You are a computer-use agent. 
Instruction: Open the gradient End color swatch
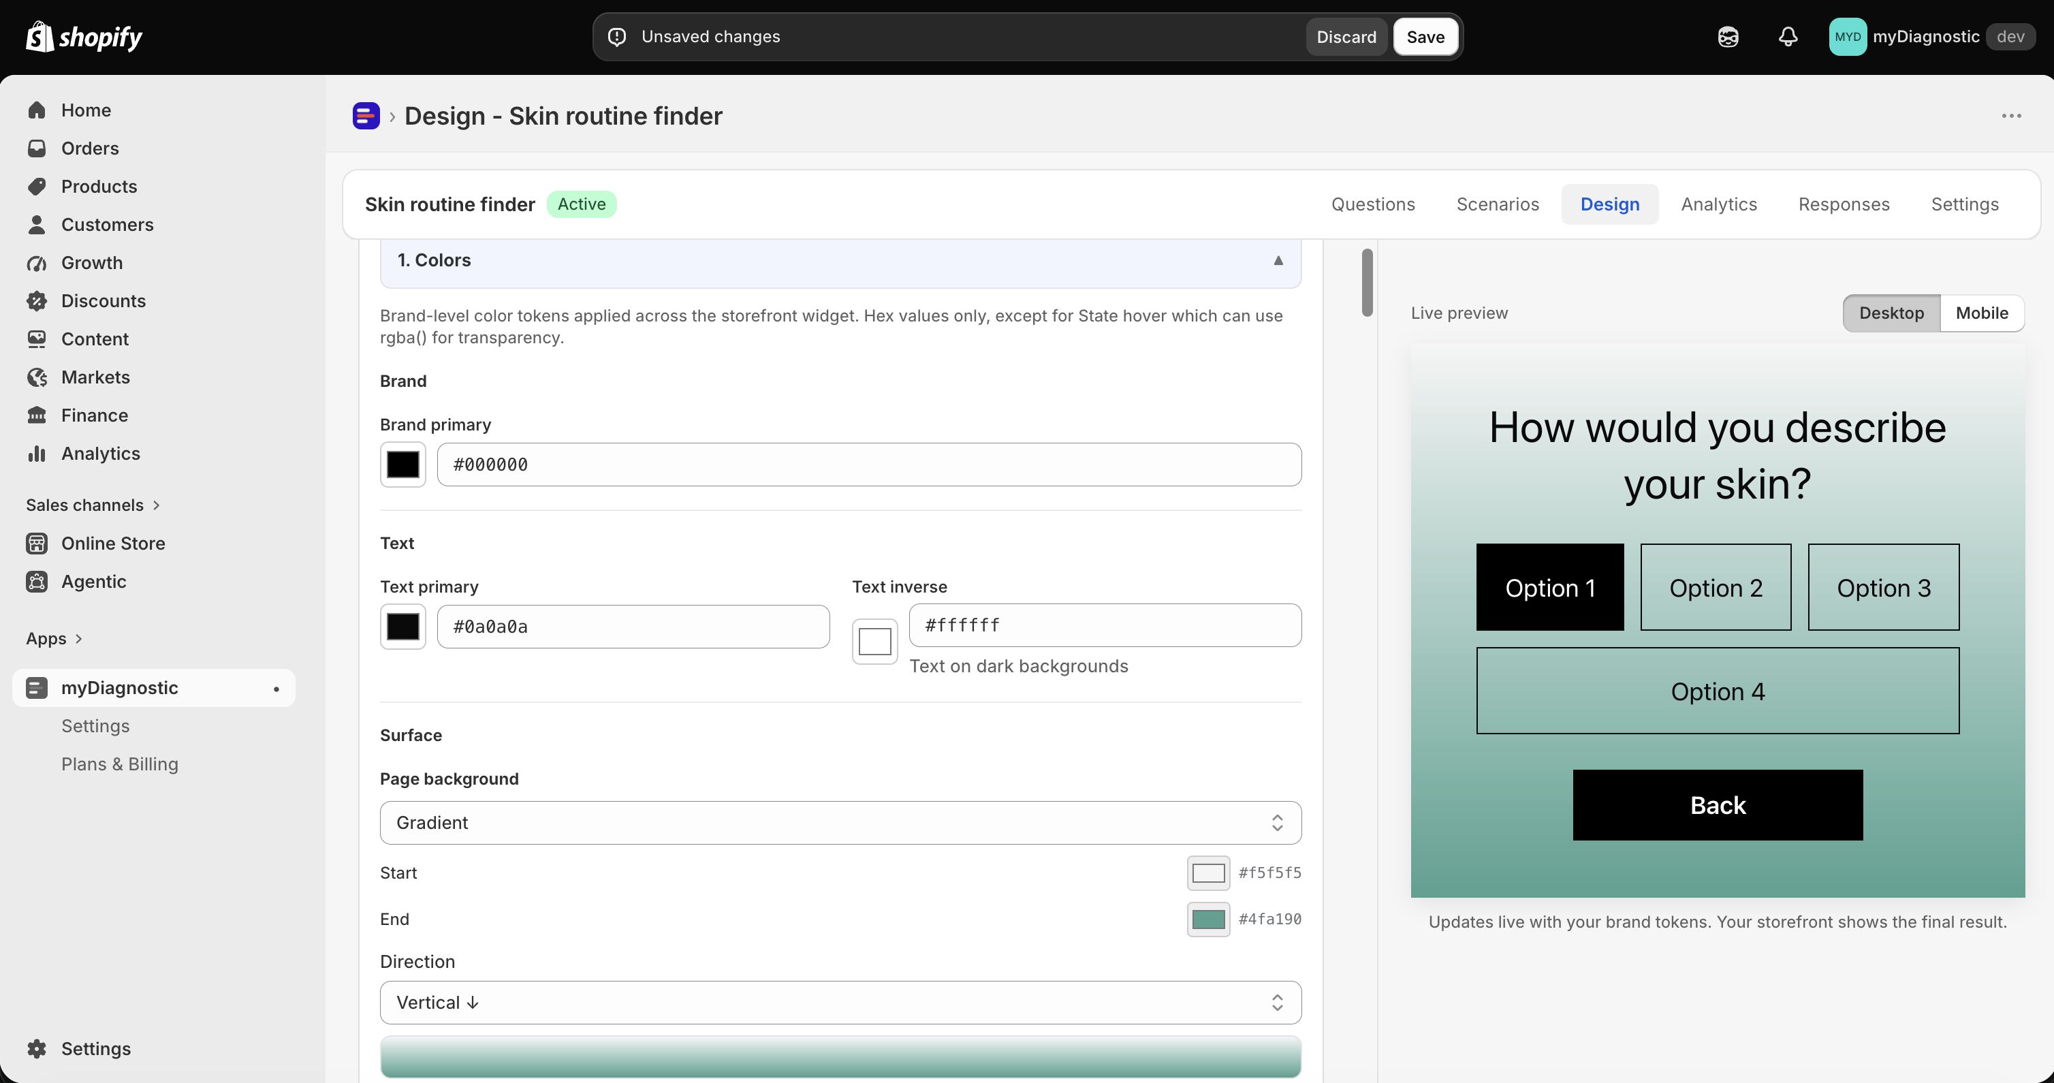(x=1208, y=920)
